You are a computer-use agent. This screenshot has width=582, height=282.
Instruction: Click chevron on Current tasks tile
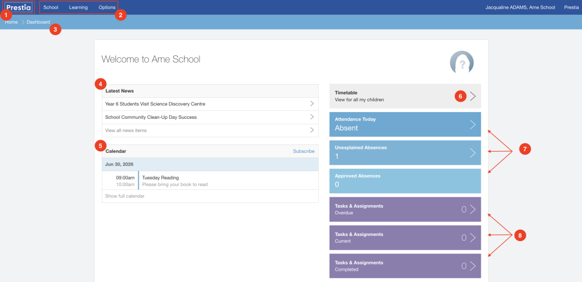472,238
